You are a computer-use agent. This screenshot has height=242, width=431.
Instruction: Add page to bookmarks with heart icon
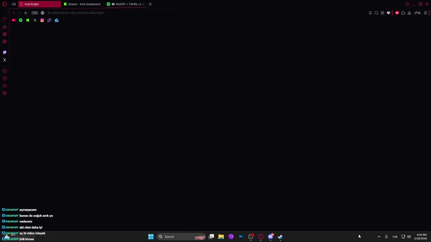coord(388,13)
